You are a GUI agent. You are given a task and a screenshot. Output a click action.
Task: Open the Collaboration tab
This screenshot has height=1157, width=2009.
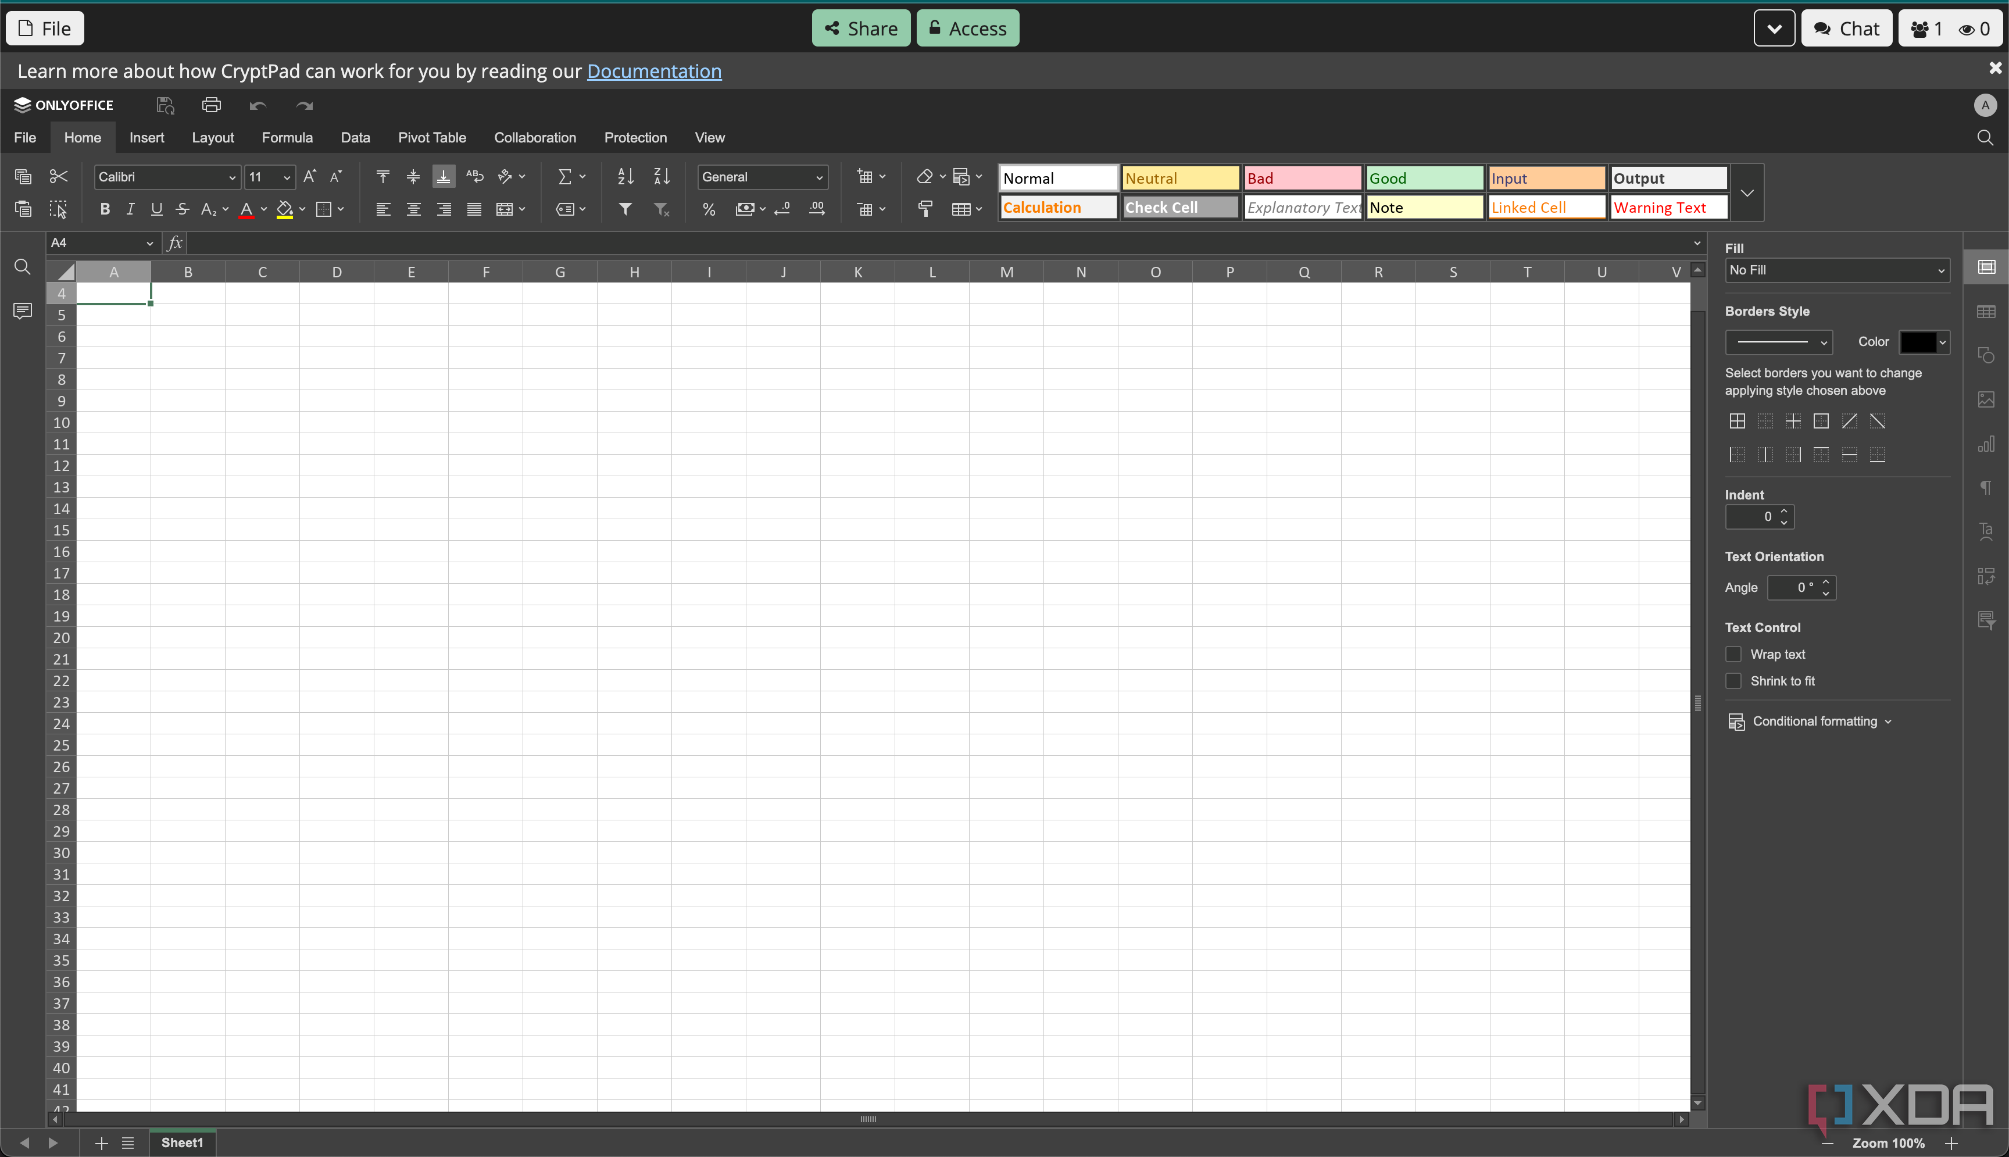(x=535, y=137)
